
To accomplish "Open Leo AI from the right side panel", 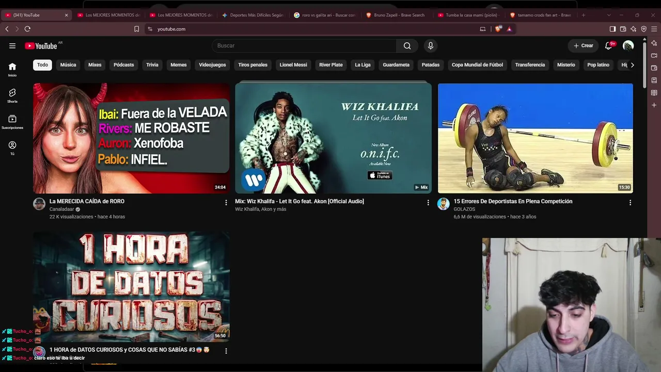I will click(654, 43).
